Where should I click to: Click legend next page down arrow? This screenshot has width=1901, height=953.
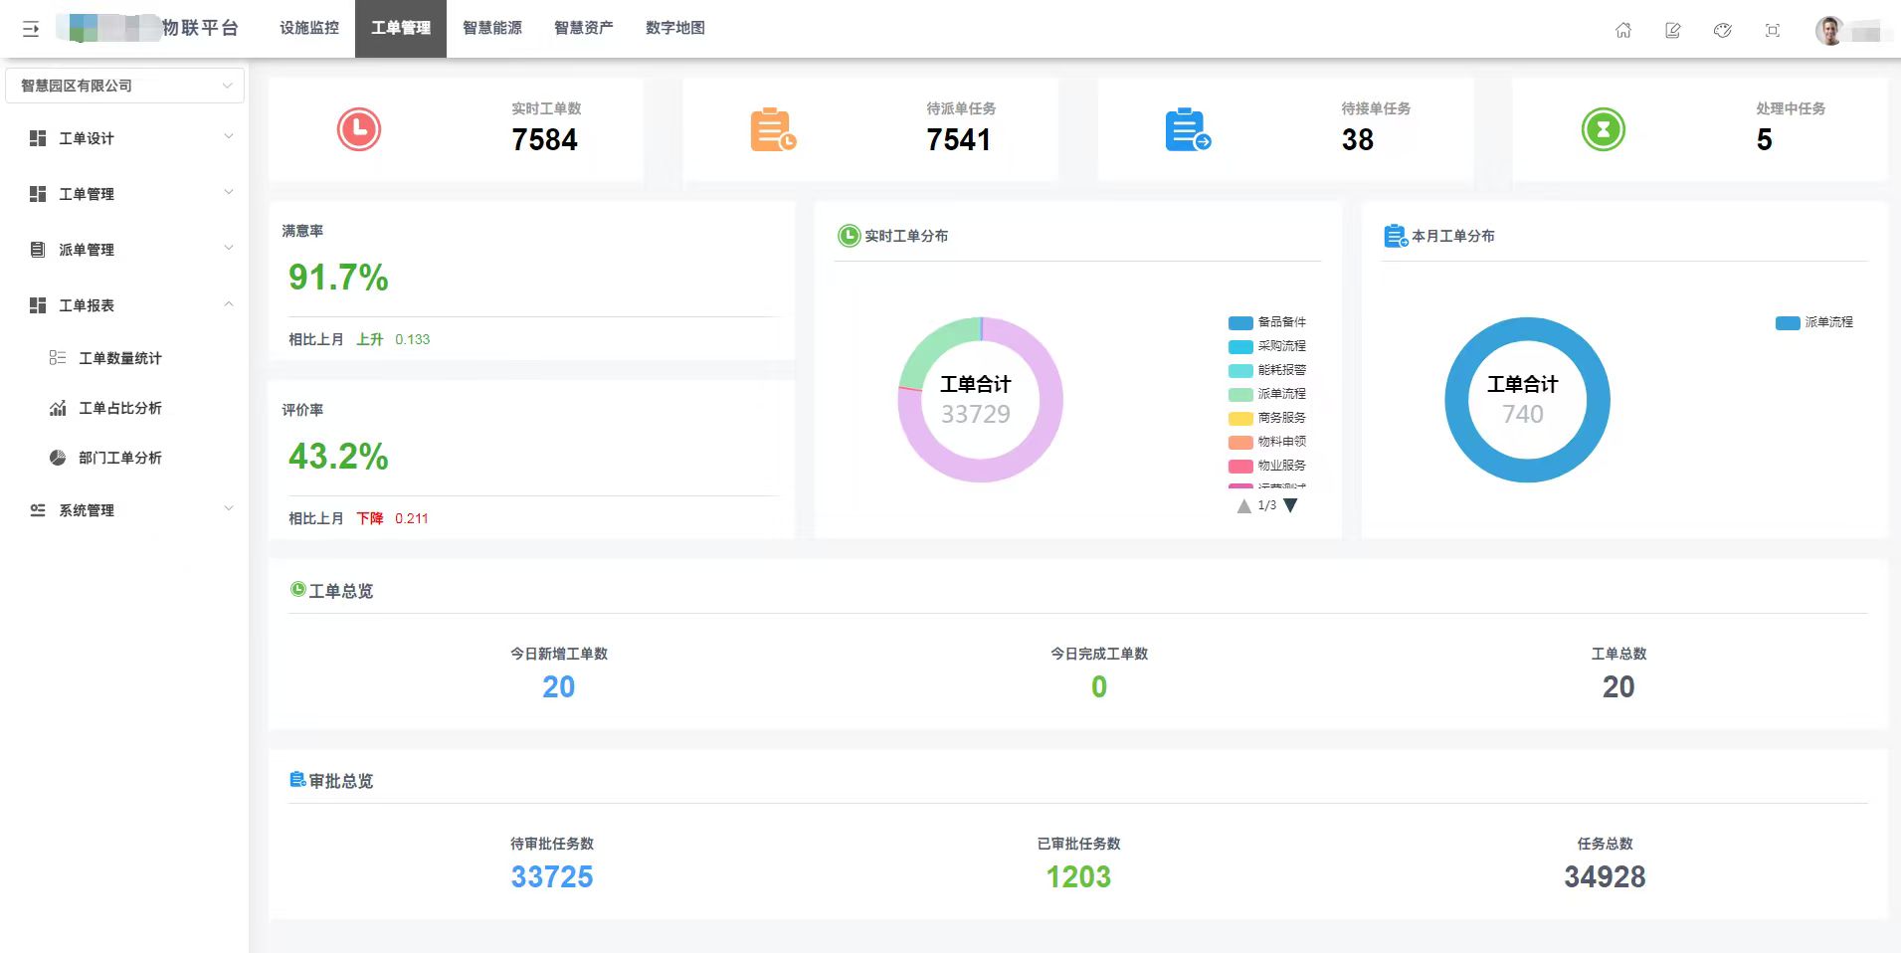click(1291, 505)
